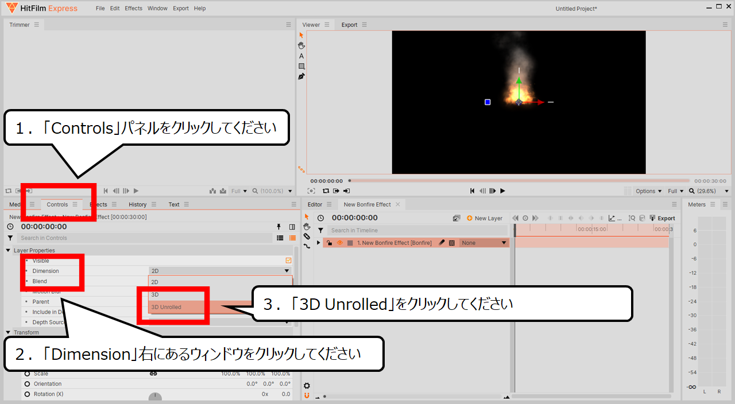
Task: Click New Layer button
Action: [x=485, y=218]
